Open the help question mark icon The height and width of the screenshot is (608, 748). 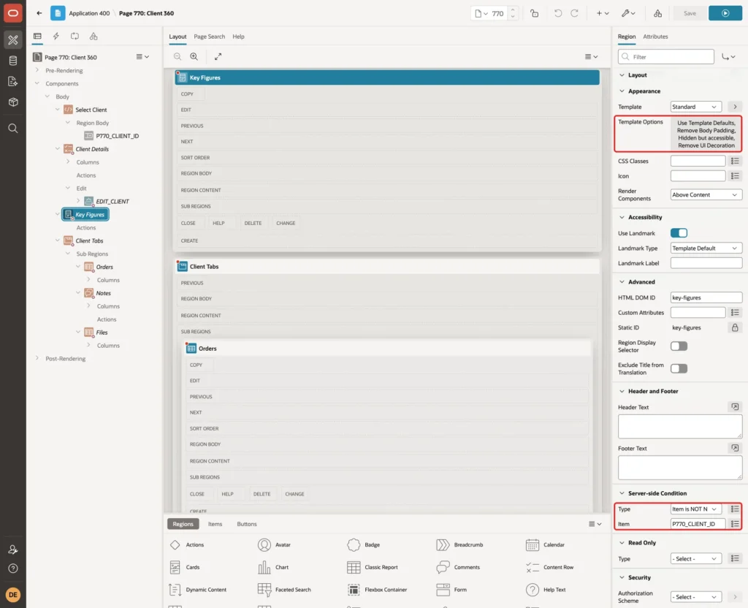tap(13, 569)
